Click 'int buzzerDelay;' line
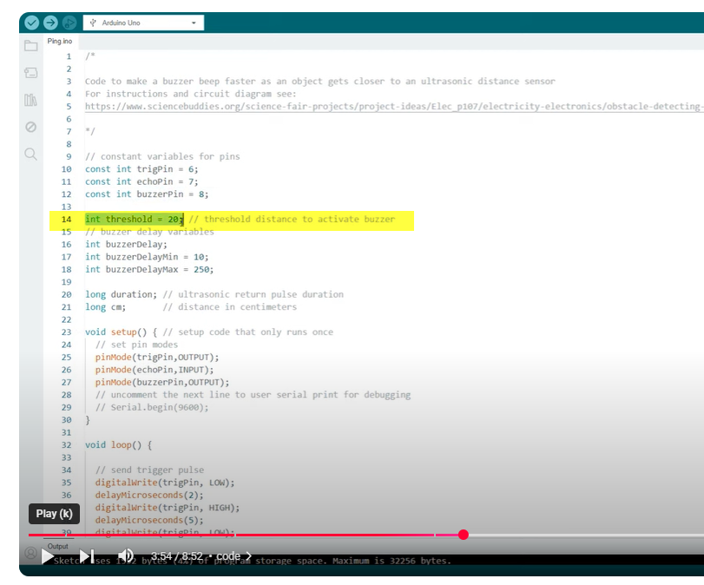 [126, 244]
